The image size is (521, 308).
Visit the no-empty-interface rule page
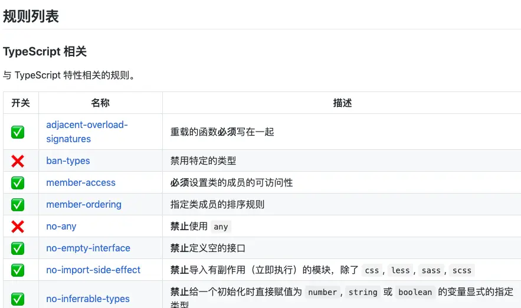pyautogui.click(x=88, y=248)
